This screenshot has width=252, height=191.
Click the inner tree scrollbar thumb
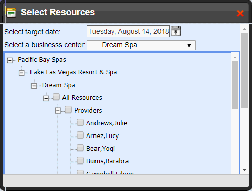(x=235, y=85)
